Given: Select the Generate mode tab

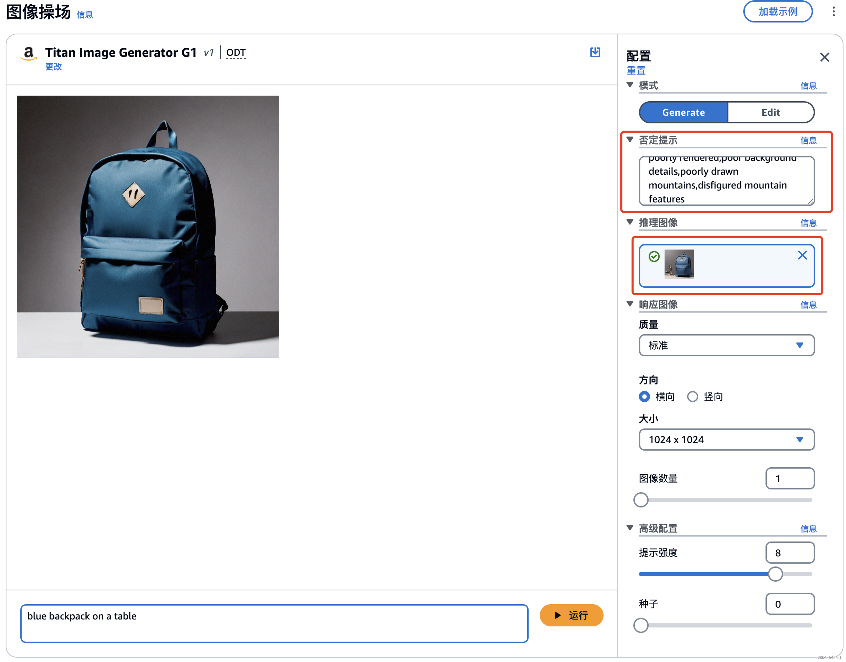Looking at the screenshot, I should coord(683,112).
